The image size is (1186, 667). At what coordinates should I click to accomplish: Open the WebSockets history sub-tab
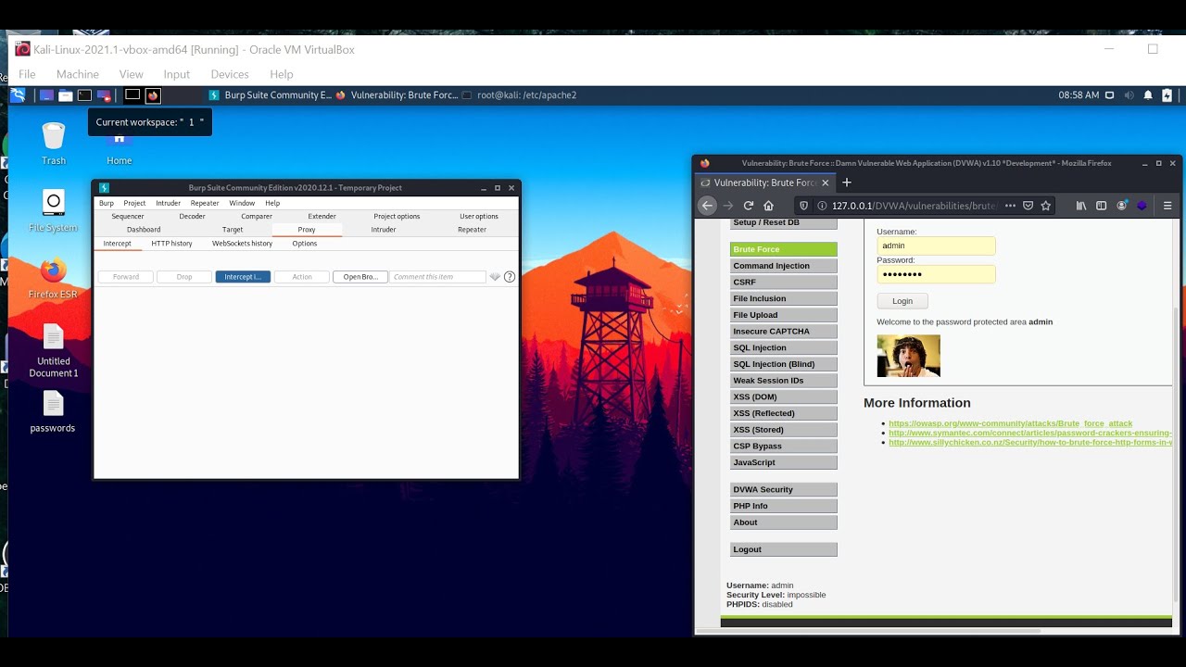point(242,244)
